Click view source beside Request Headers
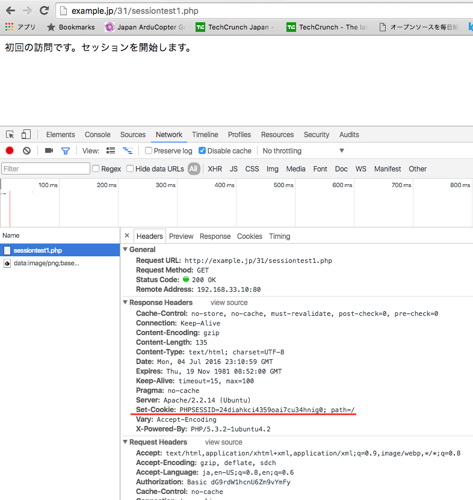The image size is (473, 500). pos(224,442)
